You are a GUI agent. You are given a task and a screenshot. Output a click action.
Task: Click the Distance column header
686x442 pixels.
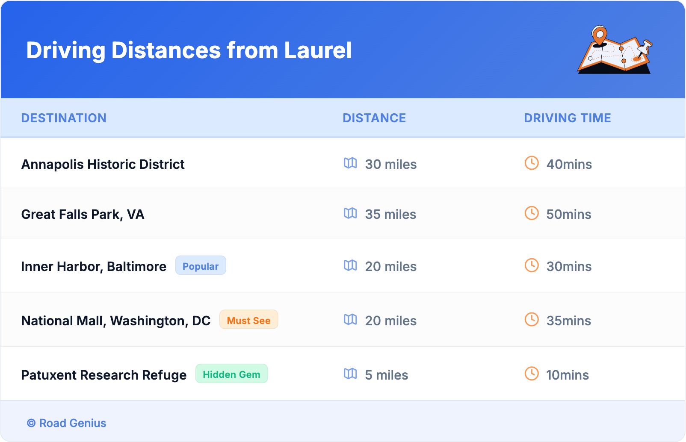click(374, 118)
